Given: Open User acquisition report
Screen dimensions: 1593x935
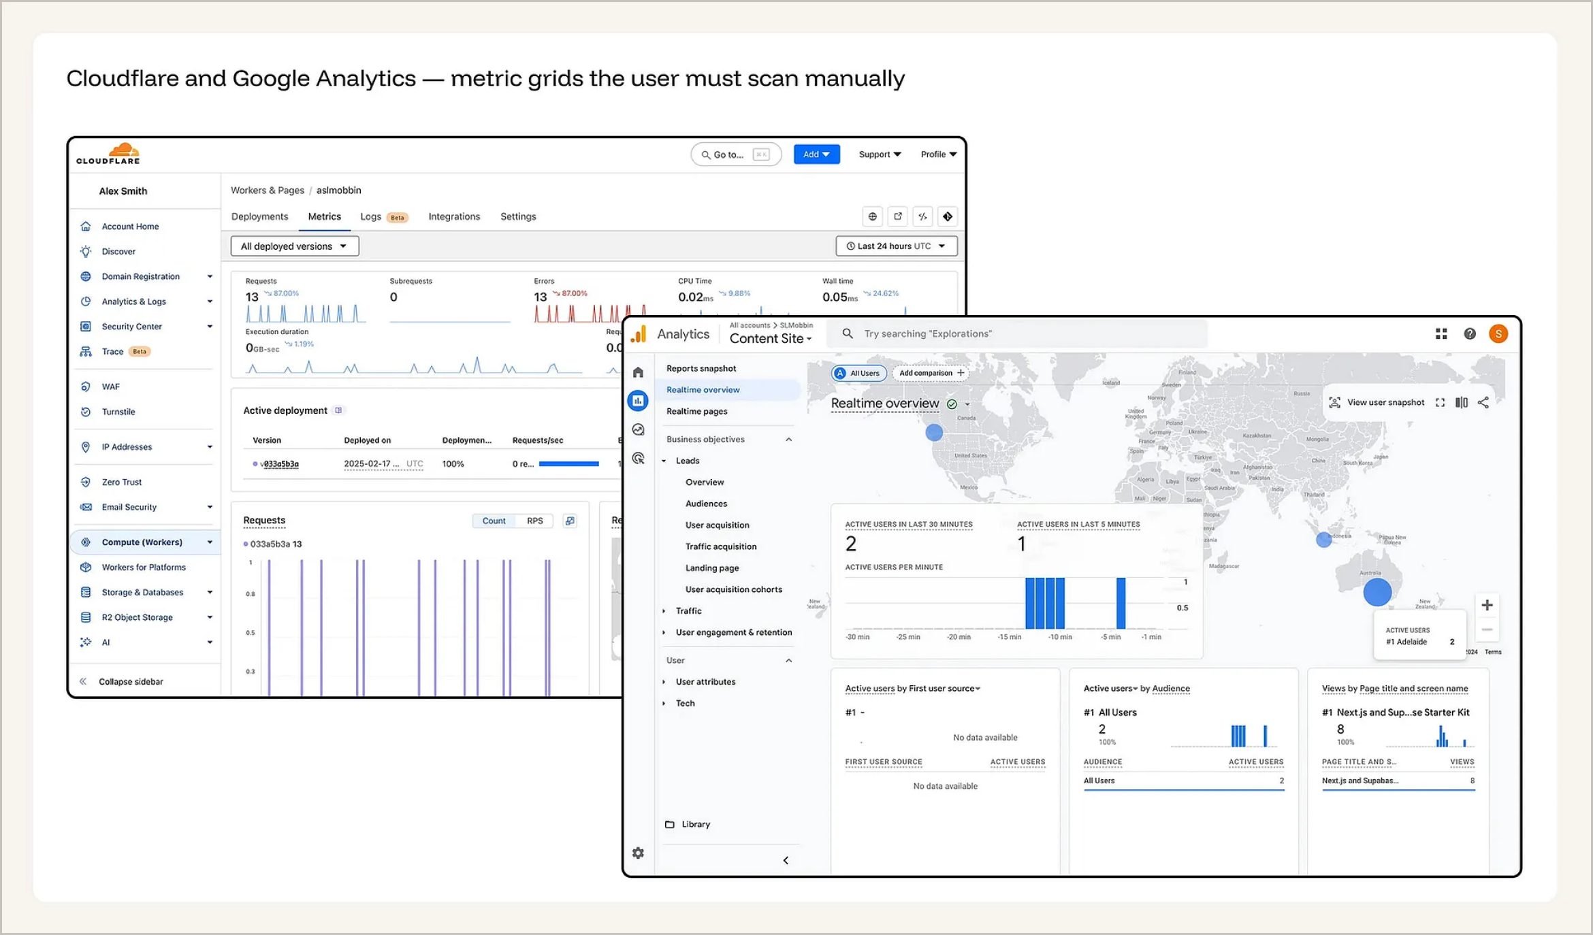Looking at the screenshot, I should (x=717, y=525).
